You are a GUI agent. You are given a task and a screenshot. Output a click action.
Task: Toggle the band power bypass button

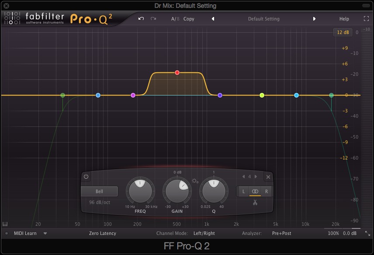(86, 177)
